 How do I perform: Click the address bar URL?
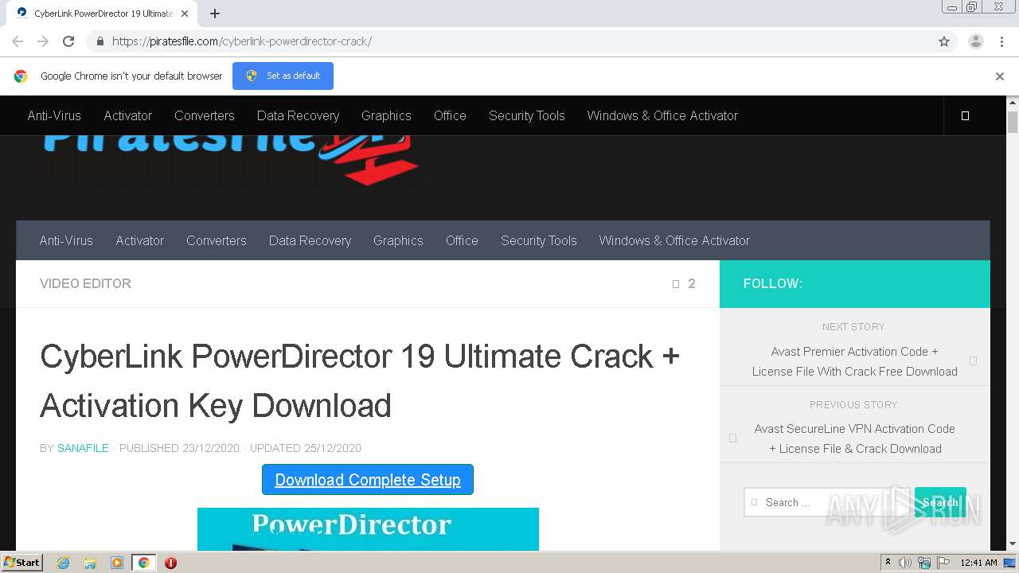[241, 41]
